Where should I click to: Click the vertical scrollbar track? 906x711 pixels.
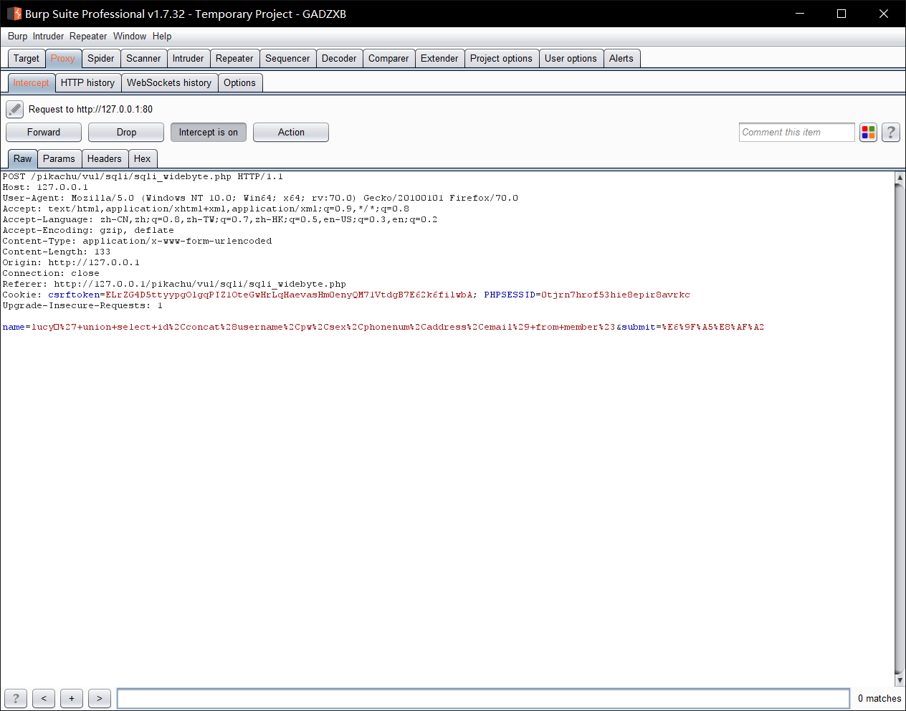click(900, 430)
